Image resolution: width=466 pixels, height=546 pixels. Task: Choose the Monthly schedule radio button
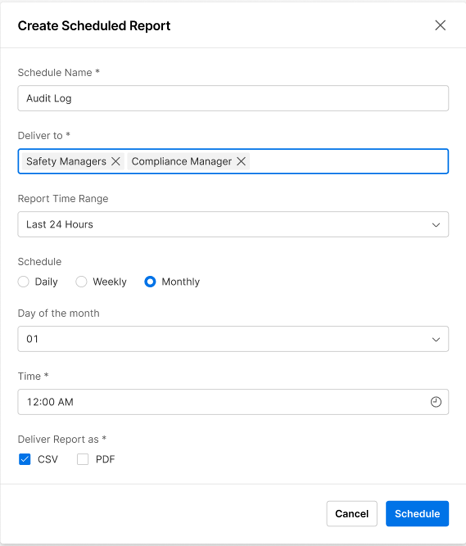click(150, 282)
